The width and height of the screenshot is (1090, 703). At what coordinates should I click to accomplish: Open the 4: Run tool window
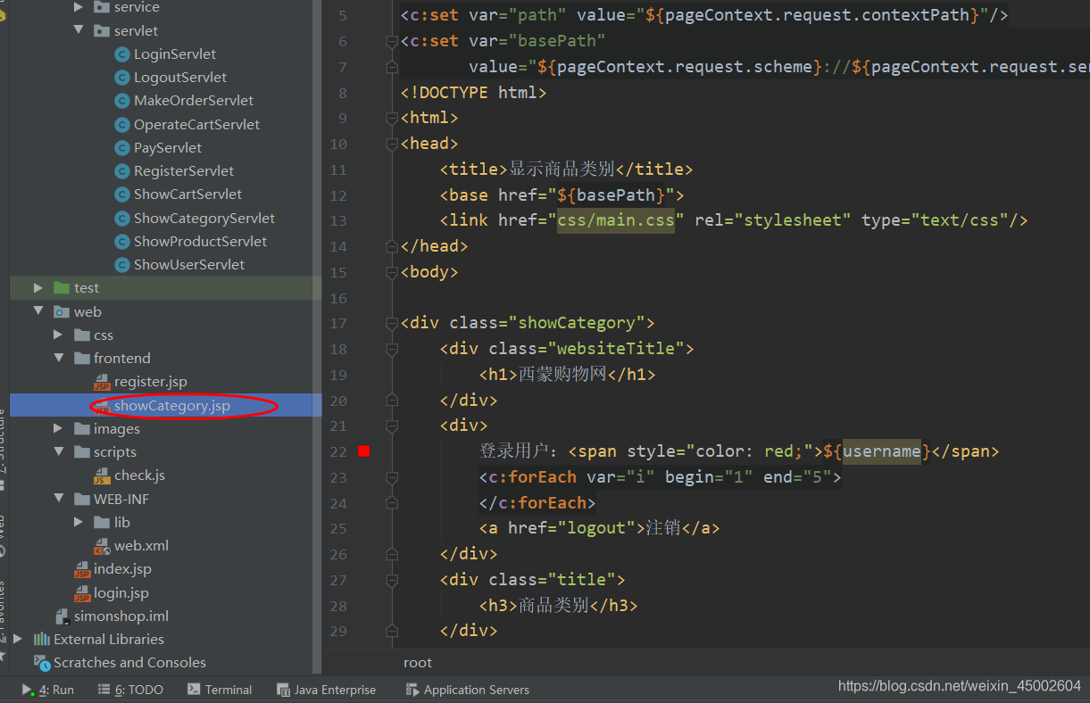click(x=48, y=690)
